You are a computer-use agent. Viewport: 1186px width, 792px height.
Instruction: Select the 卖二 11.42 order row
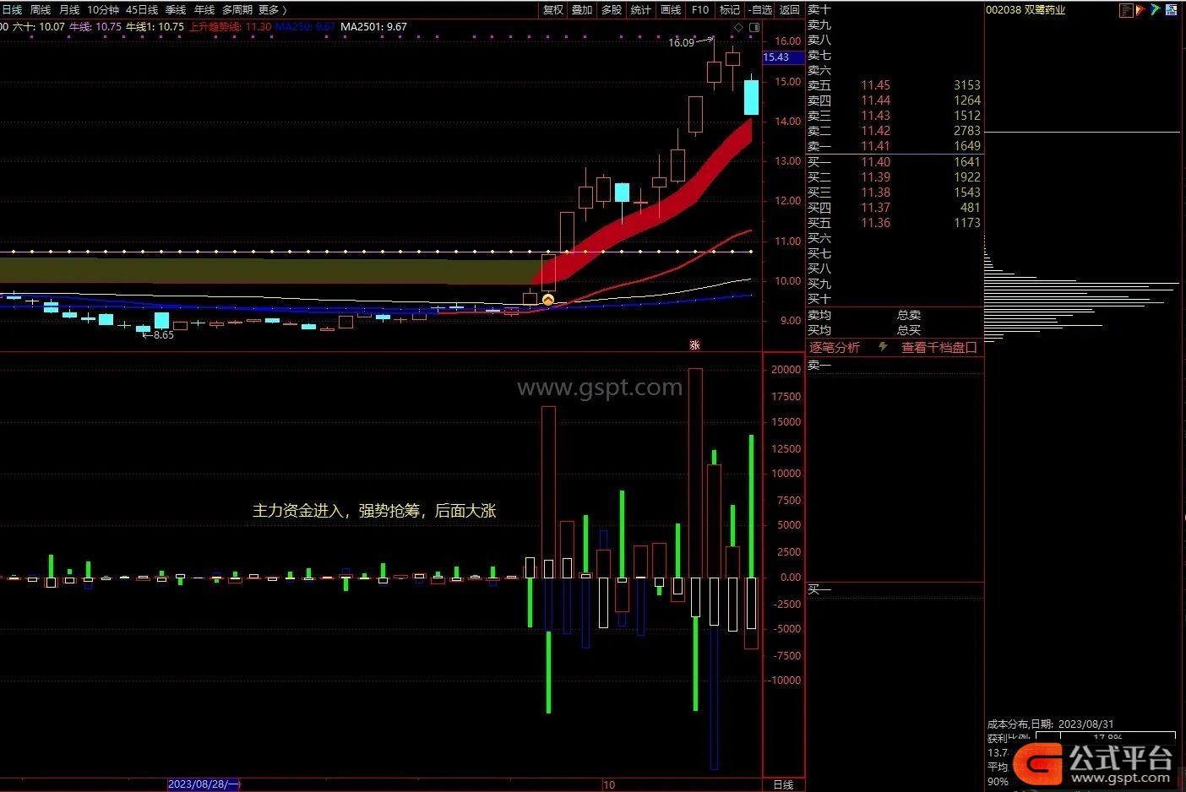pos(895,131)
